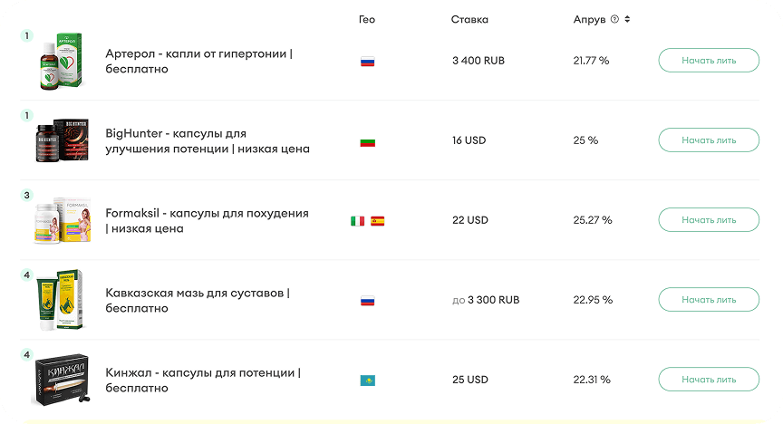
Task: Click the Kazakhstan flag for Кинжал offer
Action: (x=367, y=381)
